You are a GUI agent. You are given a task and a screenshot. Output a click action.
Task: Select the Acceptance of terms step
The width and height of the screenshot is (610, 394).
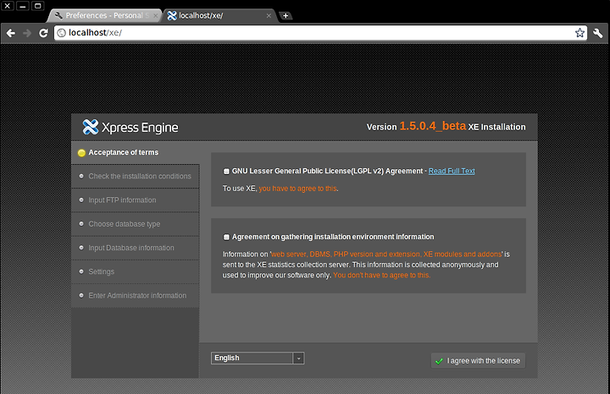point(136,152)
